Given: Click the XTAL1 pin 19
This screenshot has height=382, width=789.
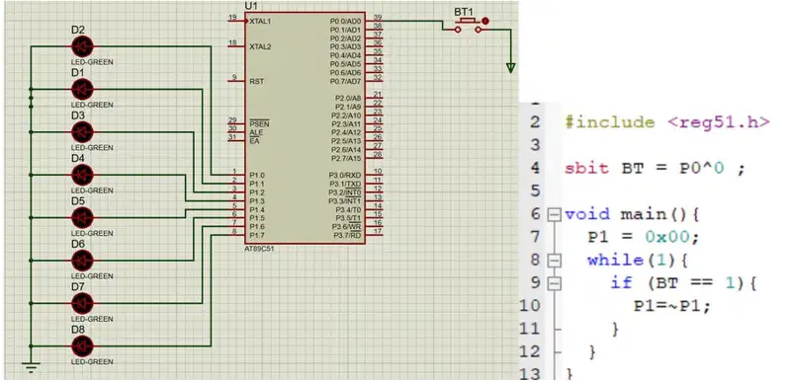Looking at the screenshot, I should pos(236,21).
